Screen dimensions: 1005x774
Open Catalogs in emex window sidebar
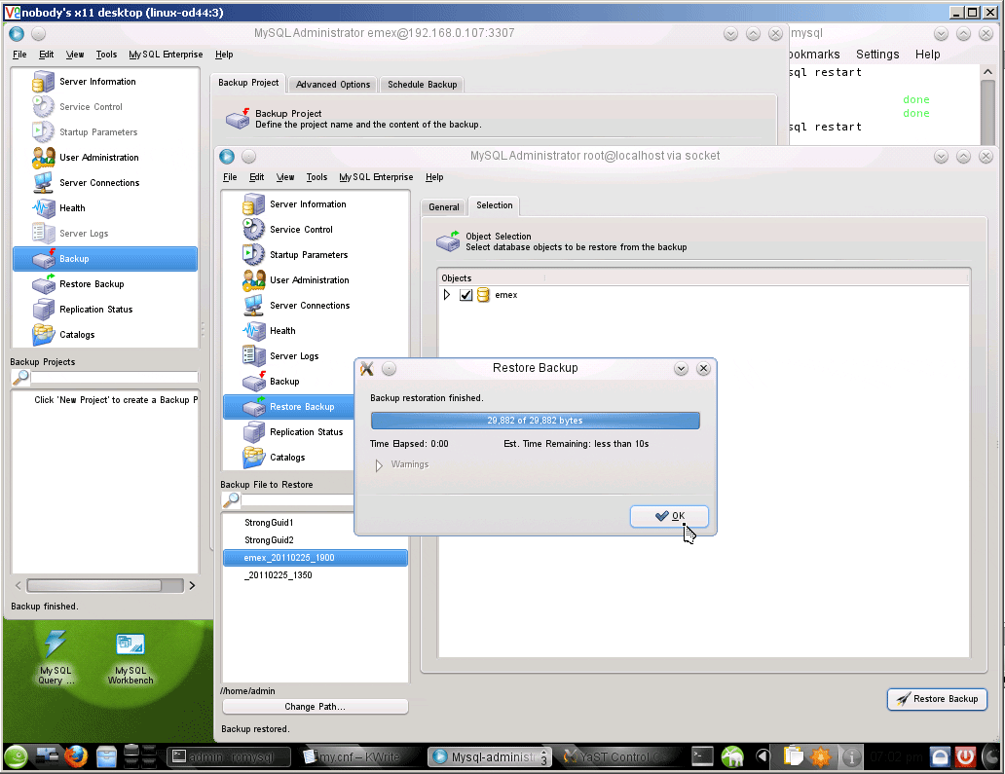(105, 335)
